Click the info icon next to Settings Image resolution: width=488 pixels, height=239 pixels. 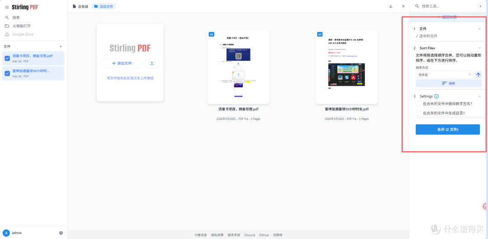[x=436, y=97]
